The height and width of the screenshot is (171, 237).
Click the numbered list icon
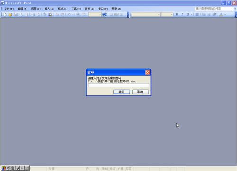(x=204, y=14)
